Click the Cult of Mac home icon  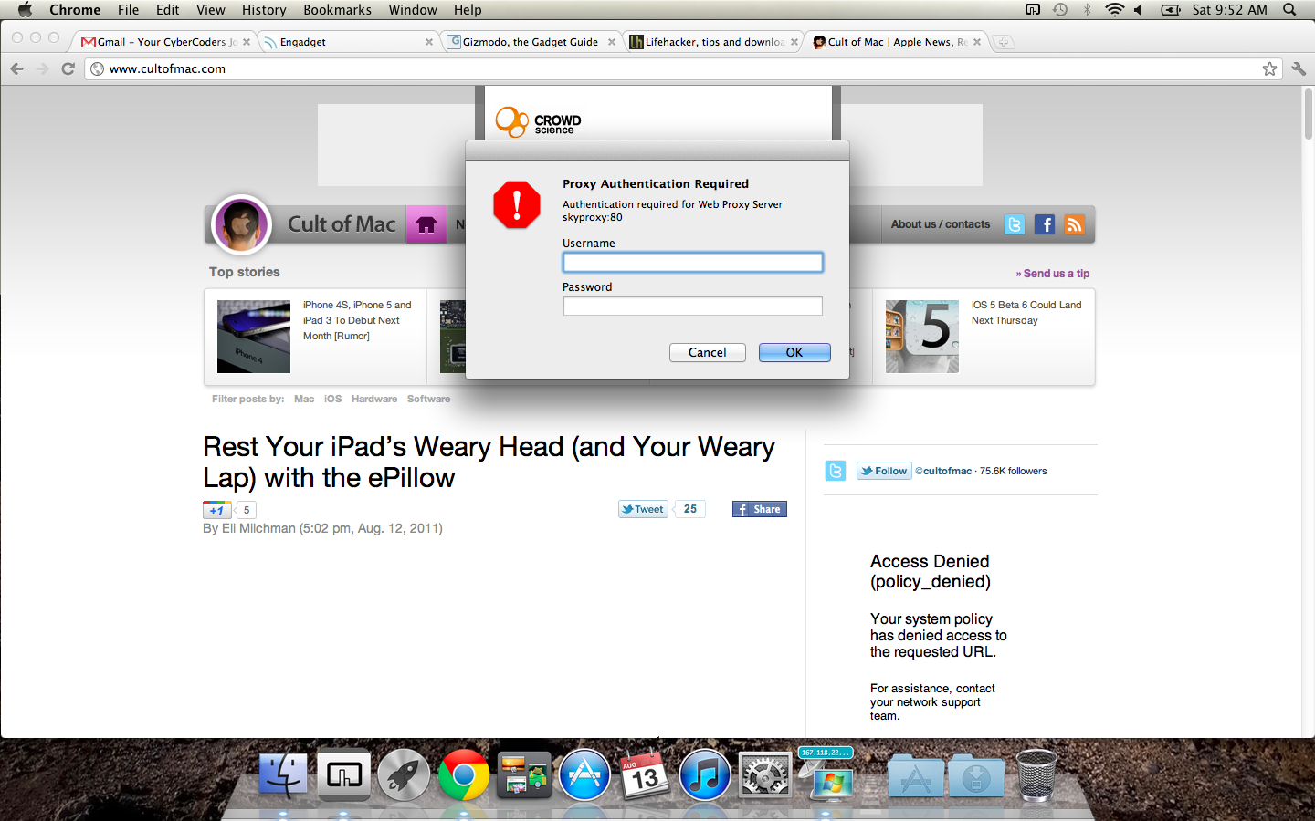[x=426, y=224]
